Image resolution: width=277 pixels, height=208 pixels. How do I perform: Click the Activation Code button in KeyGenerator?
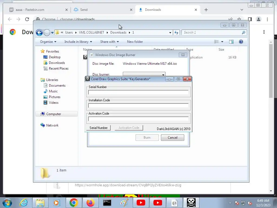(x=129, y=128)
